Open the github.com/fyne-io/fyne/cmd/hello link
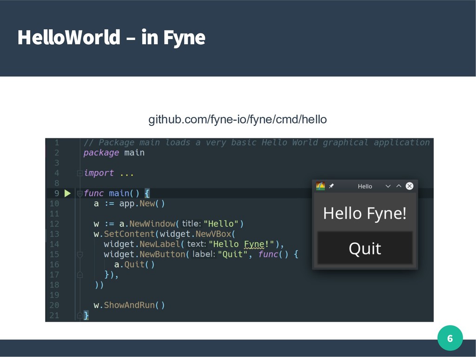Viewport: 476px width, 357px height. click(x=237, y=120)
